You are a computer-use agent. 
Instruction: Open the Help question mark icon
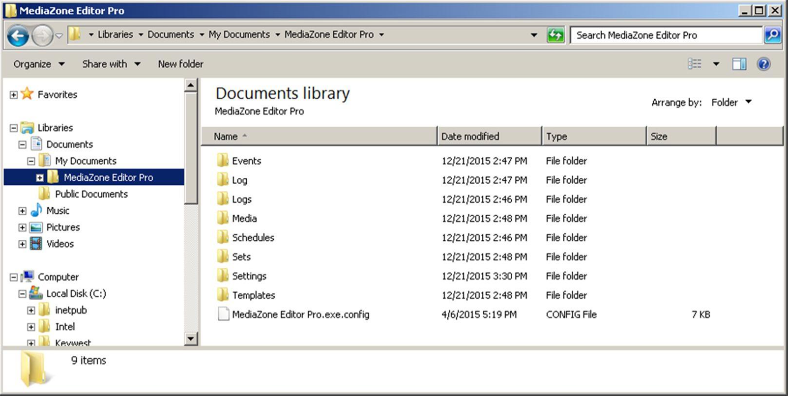[x=763, y=64]
